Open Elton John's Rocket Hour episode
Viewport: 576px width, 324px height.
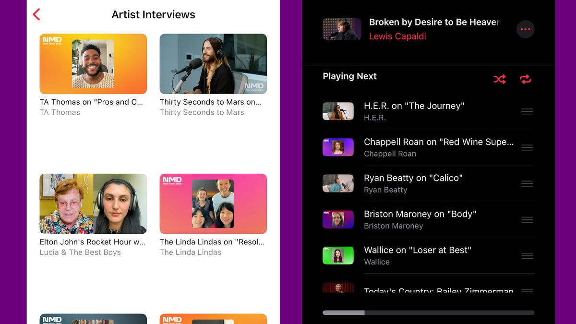pos(93,204)
